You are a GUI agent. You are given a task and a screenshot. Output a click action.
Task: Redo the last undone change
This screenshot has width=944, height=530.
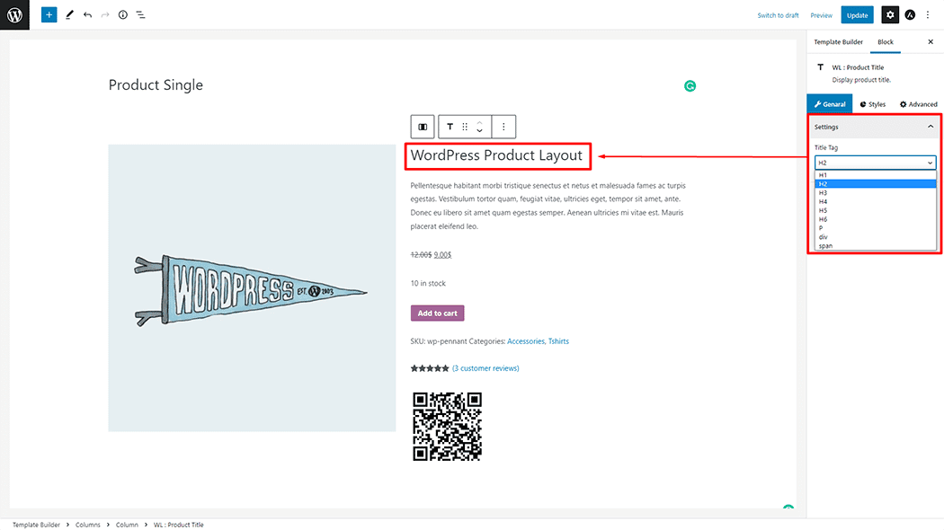[105, 14]
